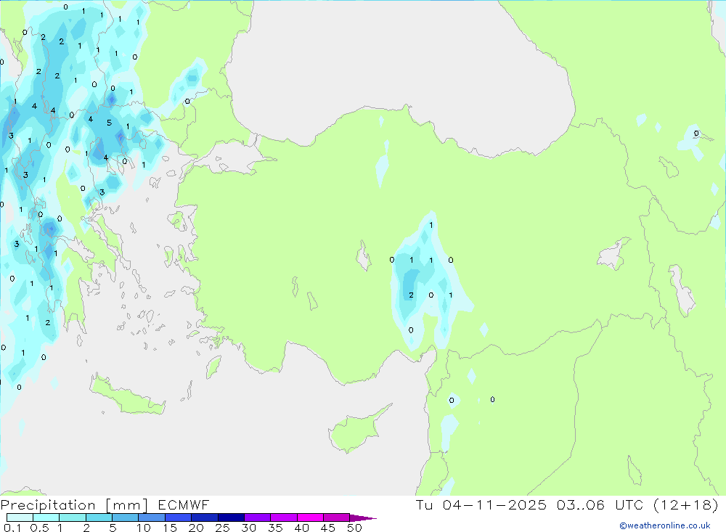Click the ECMWF model label
The height and width of the screenshot is (532, 726).
pyautogui.click(x=184, y=505)
